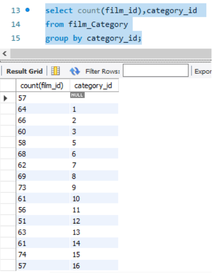This screenshot has width=212, height=273.
Task: Place the cursor on the group by line
Action: point(93,38)
